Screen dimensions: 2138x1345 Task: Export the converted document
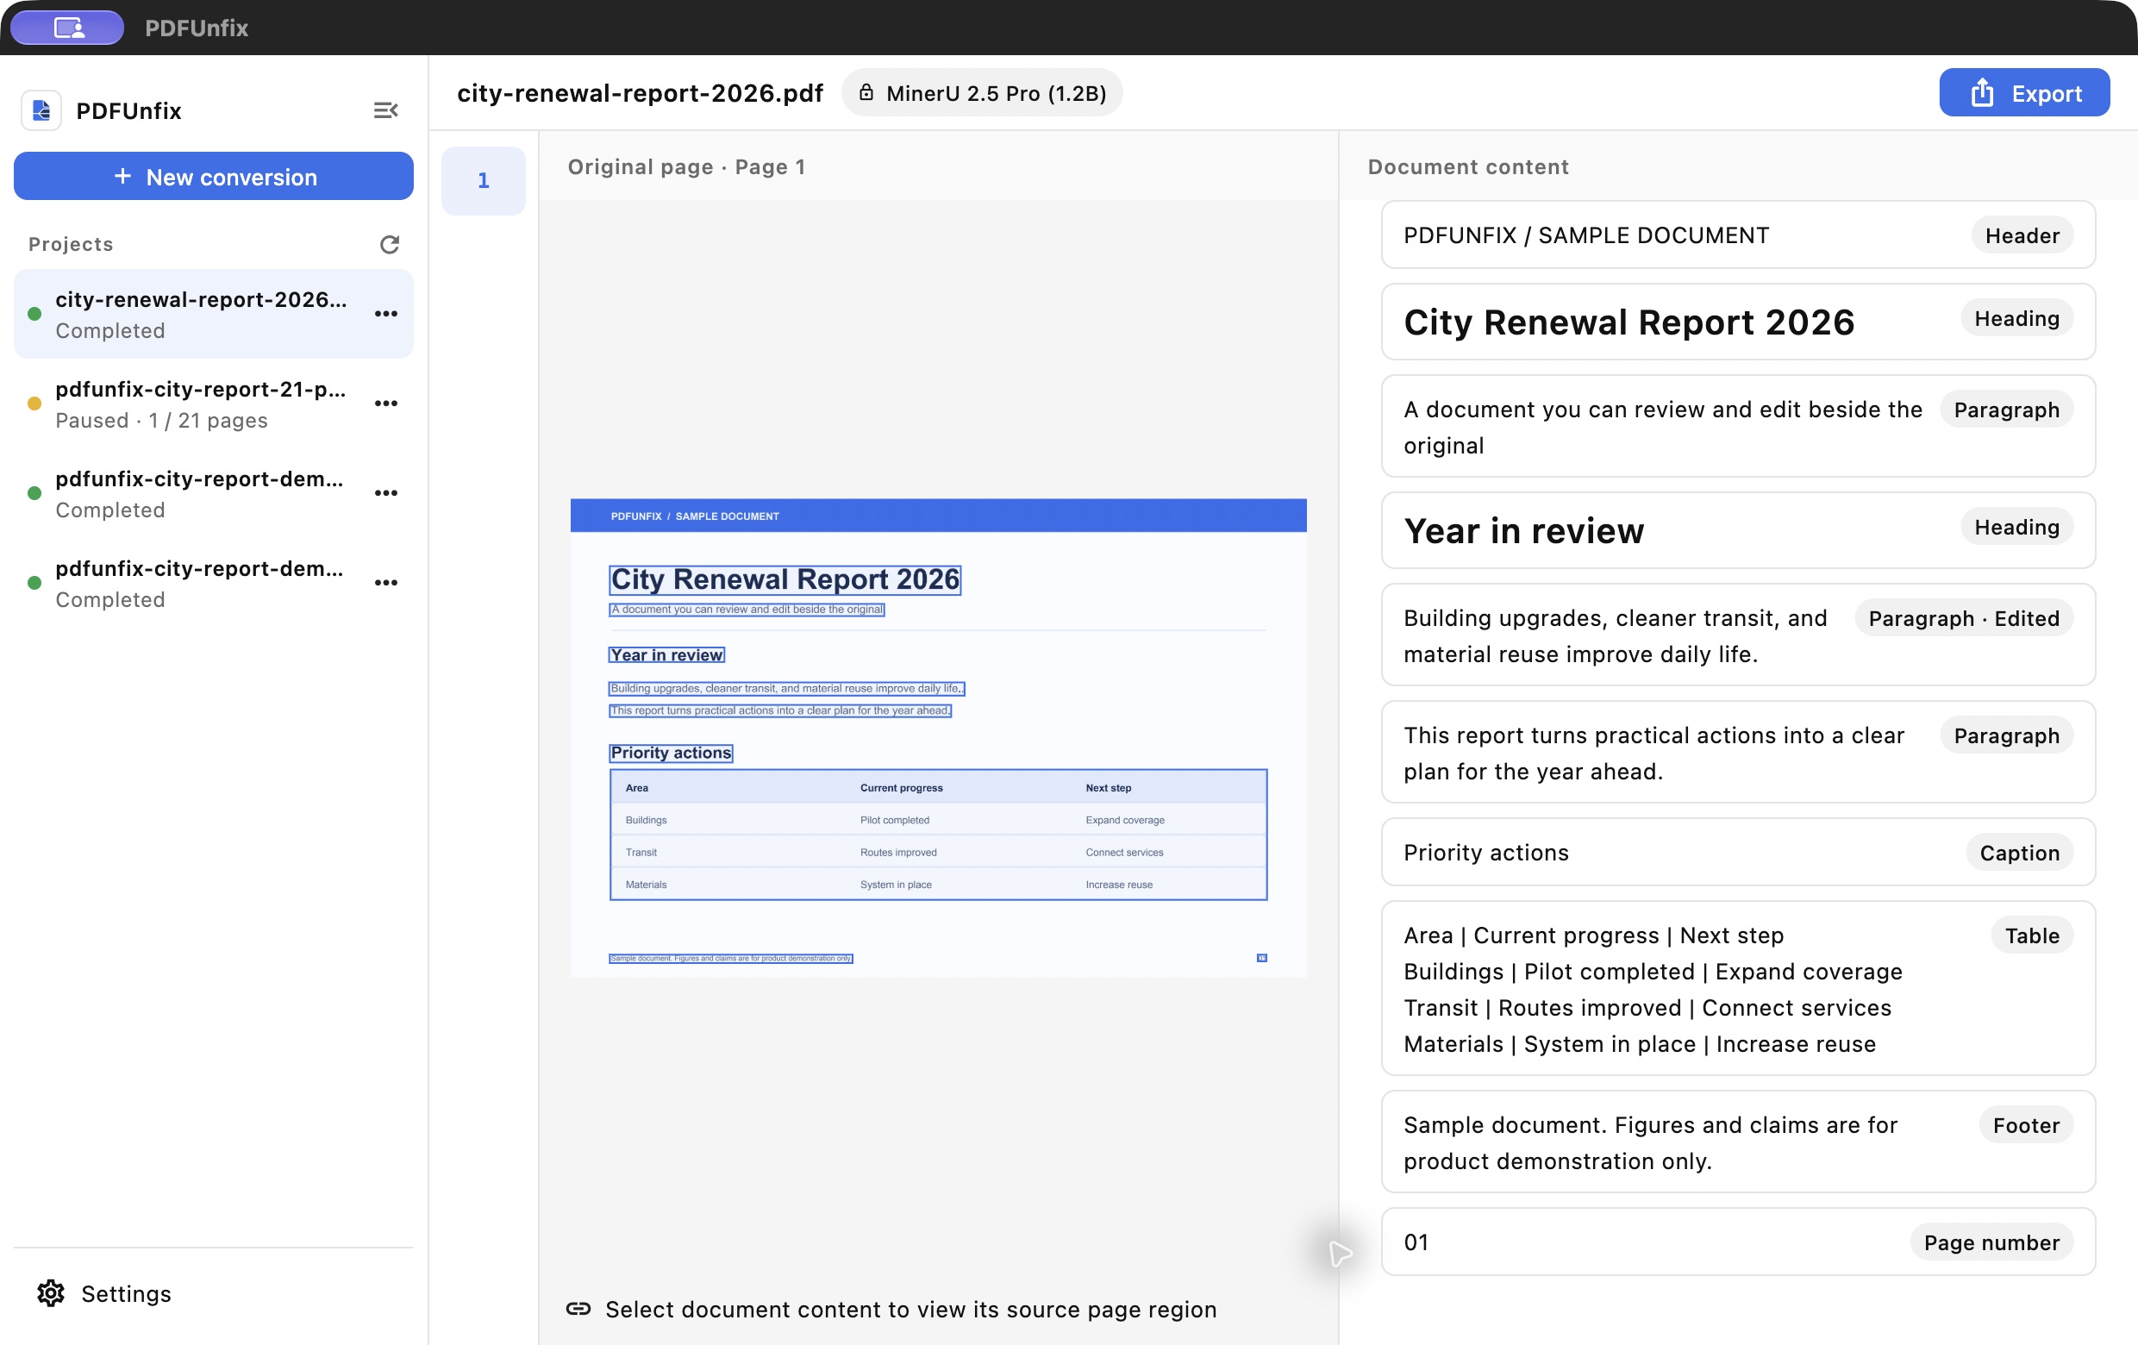point(2023,92)
